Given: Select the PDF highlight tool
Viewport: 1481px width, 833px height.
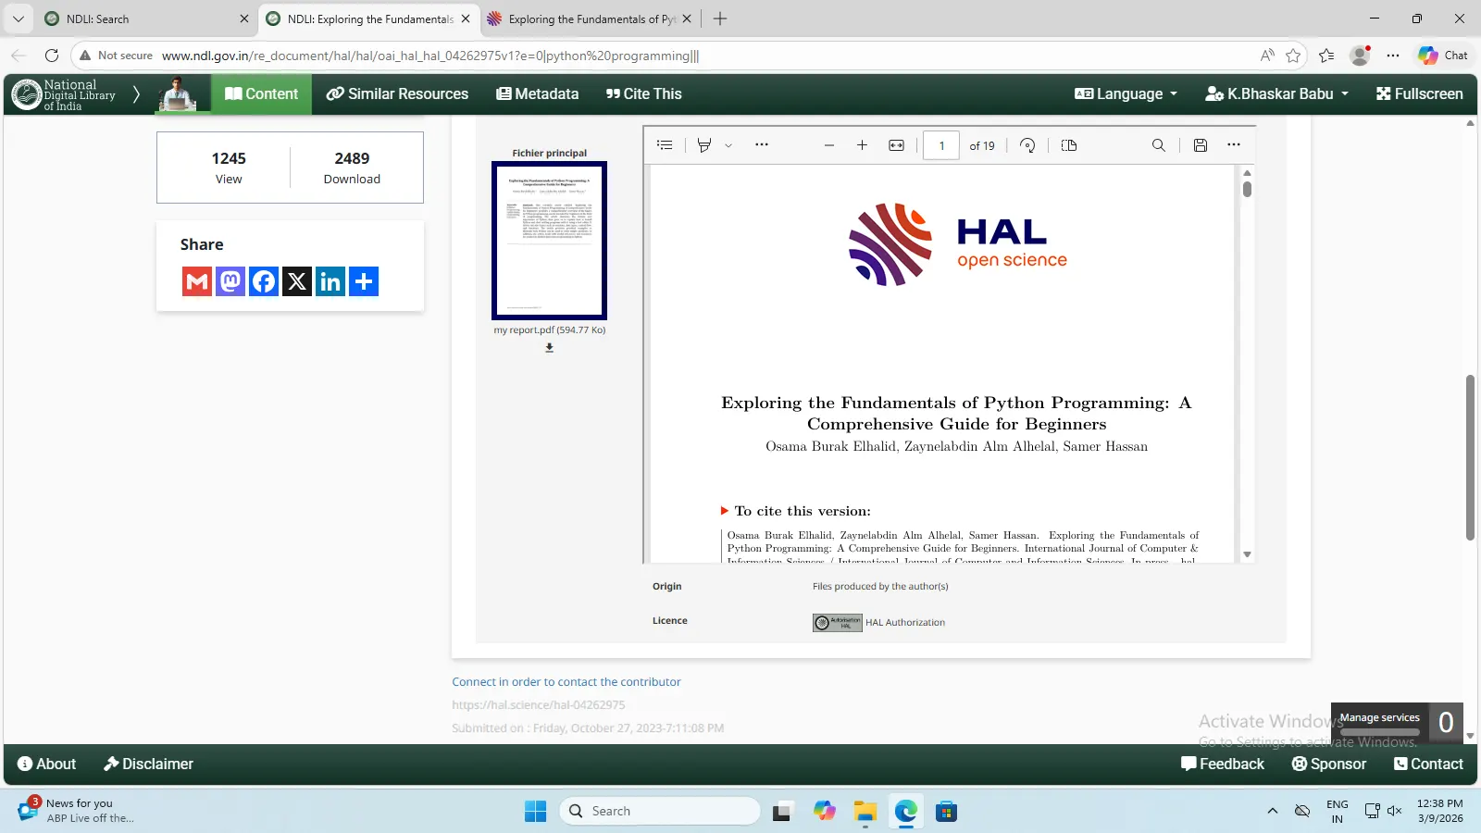Looking at the screenshot, I should coord(704,145).
